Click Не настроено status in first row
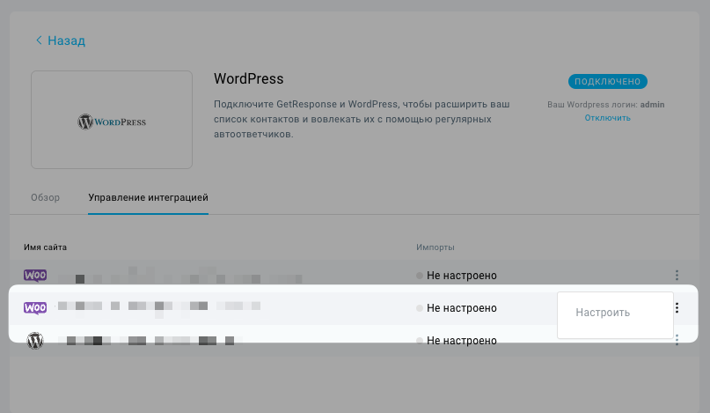Screen dimensions: 710x413 pyautogui.click(x=457, y=276)
